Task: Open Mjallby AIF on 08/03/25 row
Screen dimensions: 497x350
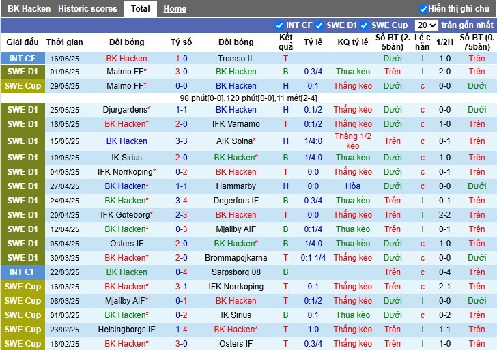Action: [x=126, y=301]
